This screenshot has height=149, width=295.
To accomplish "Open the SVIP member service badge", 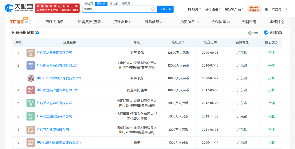I will coord(254,9).
